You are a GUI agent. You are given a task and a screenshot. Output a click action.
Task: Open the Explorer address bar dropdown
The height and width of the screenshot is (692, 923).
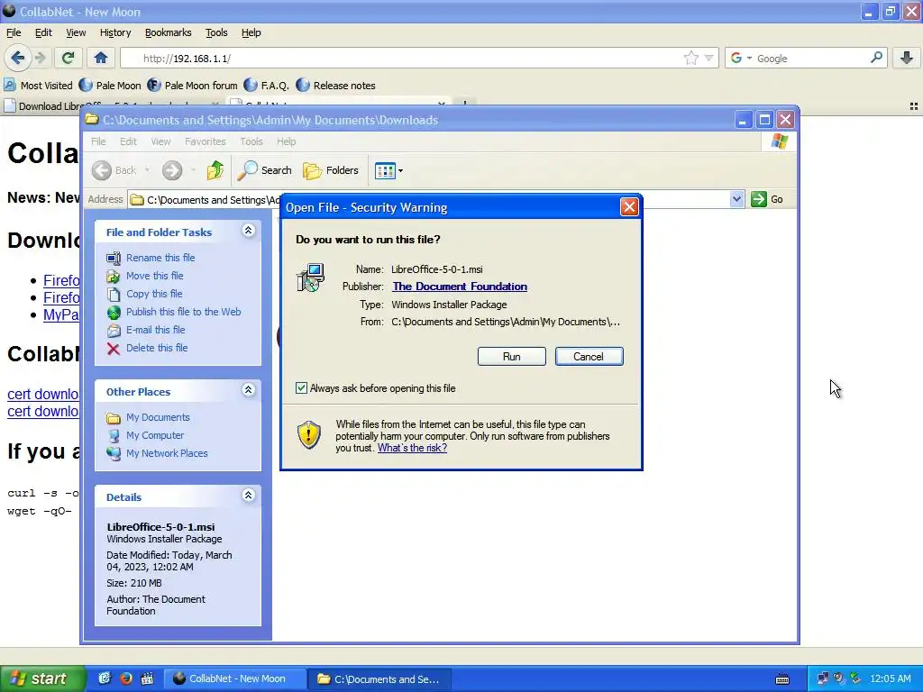coord(736,199)
